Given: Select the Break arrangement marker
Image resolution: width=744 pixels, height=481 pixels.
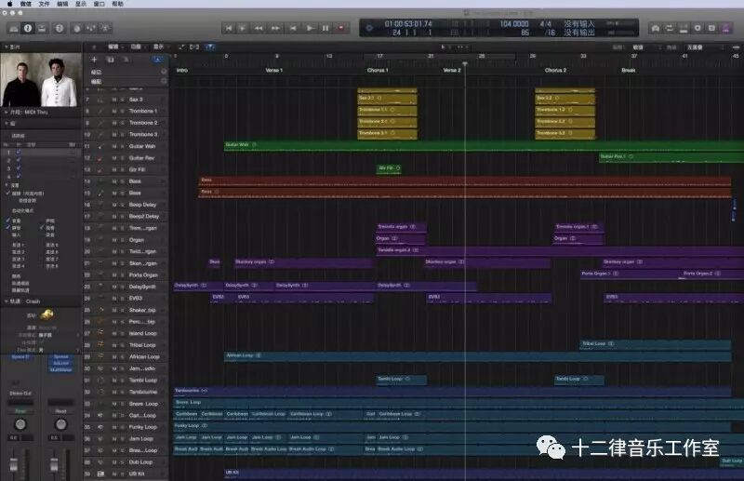Looking at the screenshot, I should [x=629, y=71].
